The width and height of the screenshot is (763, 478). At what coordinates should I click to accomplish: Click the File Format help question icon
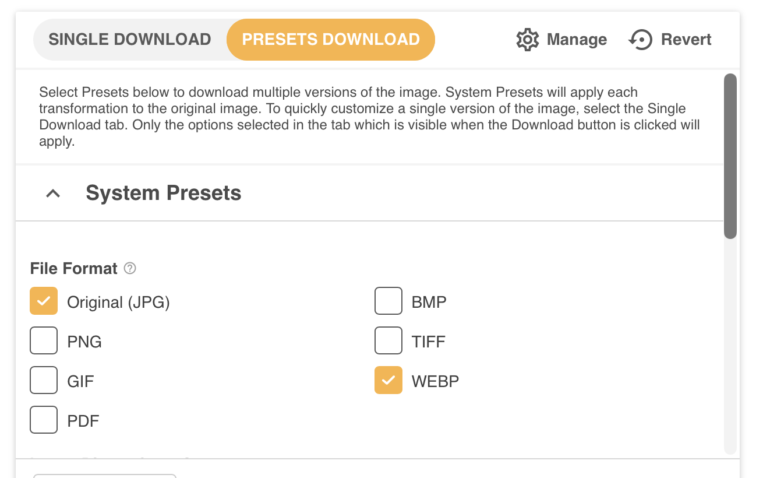[x=130, y=268]
